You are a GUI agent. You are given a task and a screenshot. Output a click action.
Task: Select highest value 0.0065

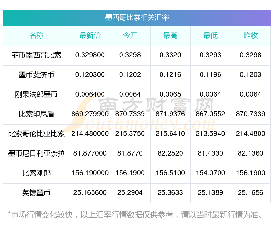(x=170, y=94)
